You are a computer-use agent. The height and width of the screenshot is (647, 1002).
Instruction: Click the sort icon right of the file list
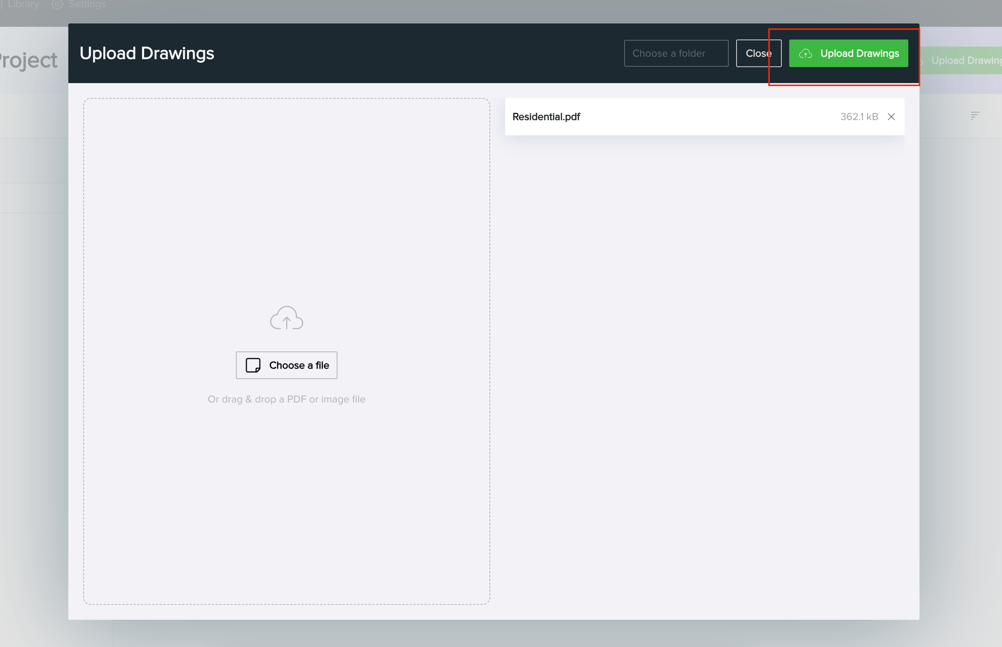pyautogui.click(x=975, y=116)
